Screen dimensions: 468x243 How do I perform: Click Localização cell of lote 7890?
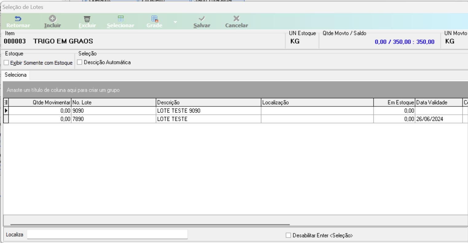(x=317, y=119)
